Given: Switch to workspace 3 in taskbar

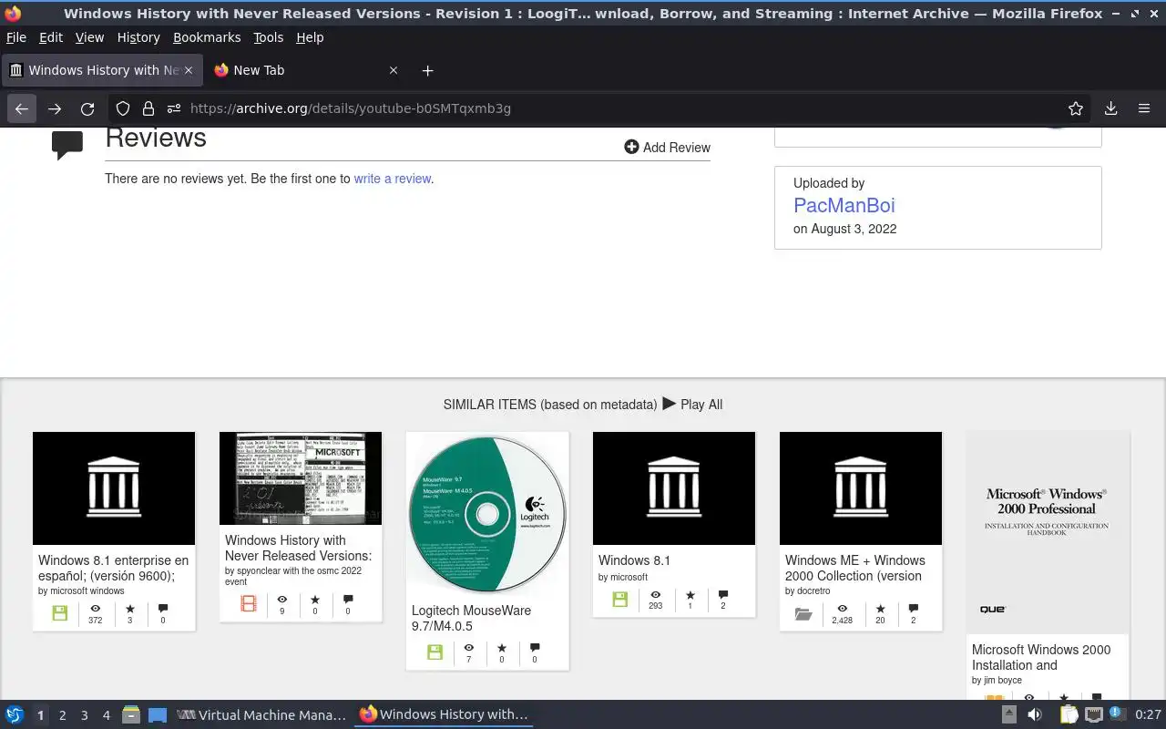Looking at the screenshot, I should point(84,715).
